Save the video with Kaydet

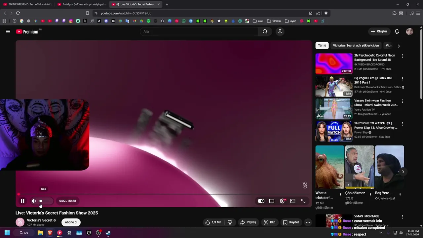point(291,222)
